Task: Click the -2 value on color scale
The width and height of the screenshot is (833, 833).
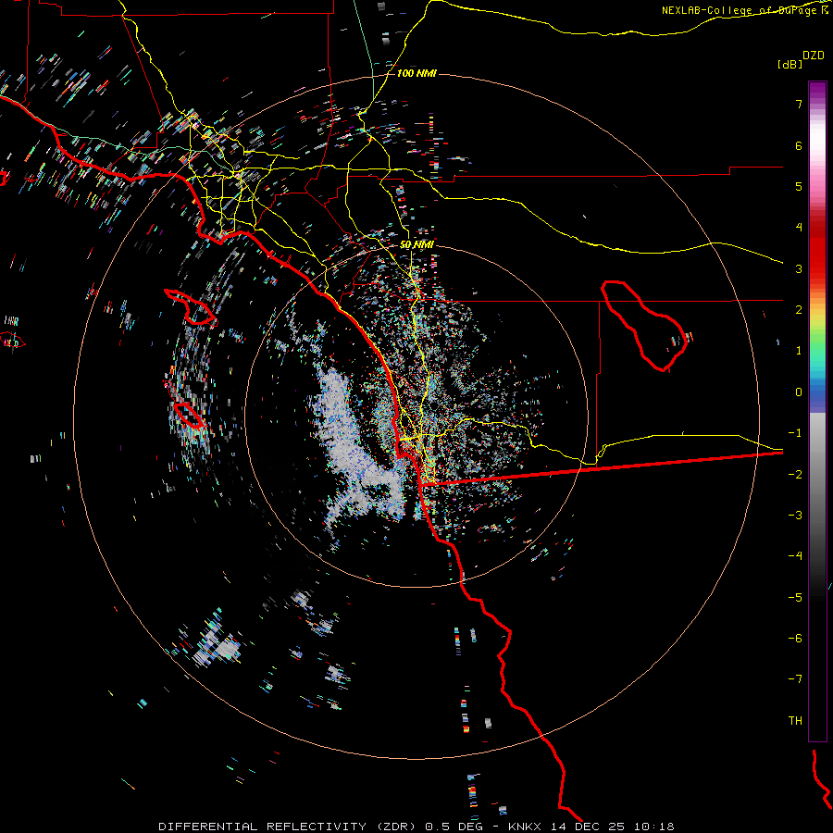Action: coord(795,475)
